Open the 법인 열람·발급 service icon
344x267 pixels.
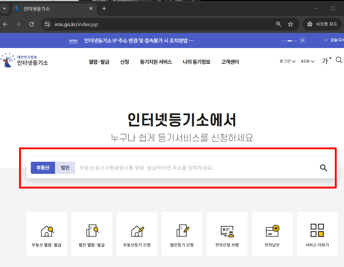click(x=92, y=234)
